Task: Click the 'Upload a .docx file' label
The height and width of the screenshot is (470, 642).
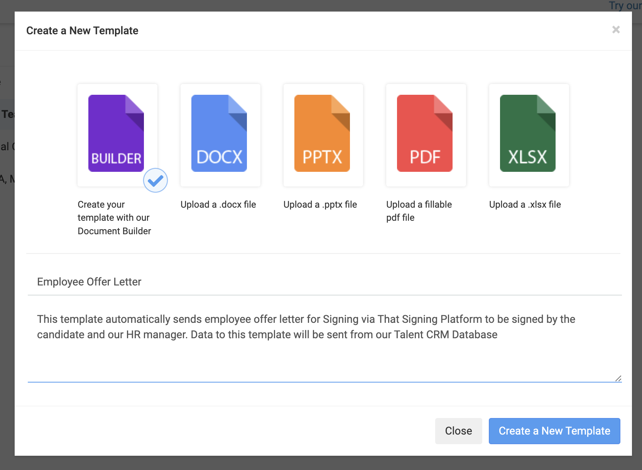Action: tap(218, 205)
